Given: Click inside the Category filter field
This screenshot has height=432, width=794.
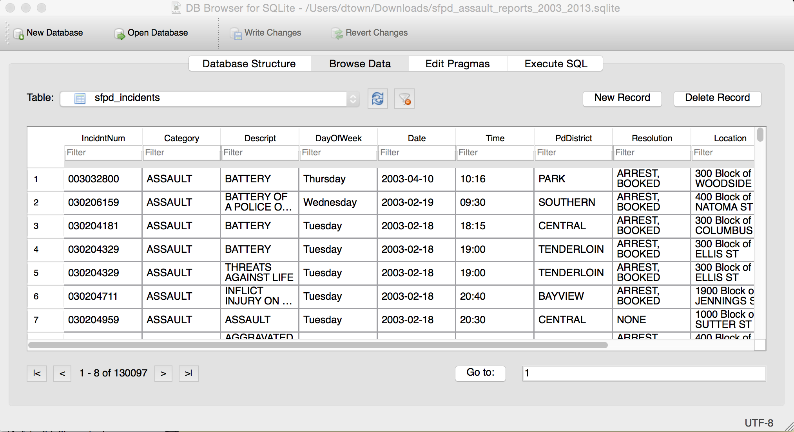Looking at the screenshot, I should (x=181, y=153).
